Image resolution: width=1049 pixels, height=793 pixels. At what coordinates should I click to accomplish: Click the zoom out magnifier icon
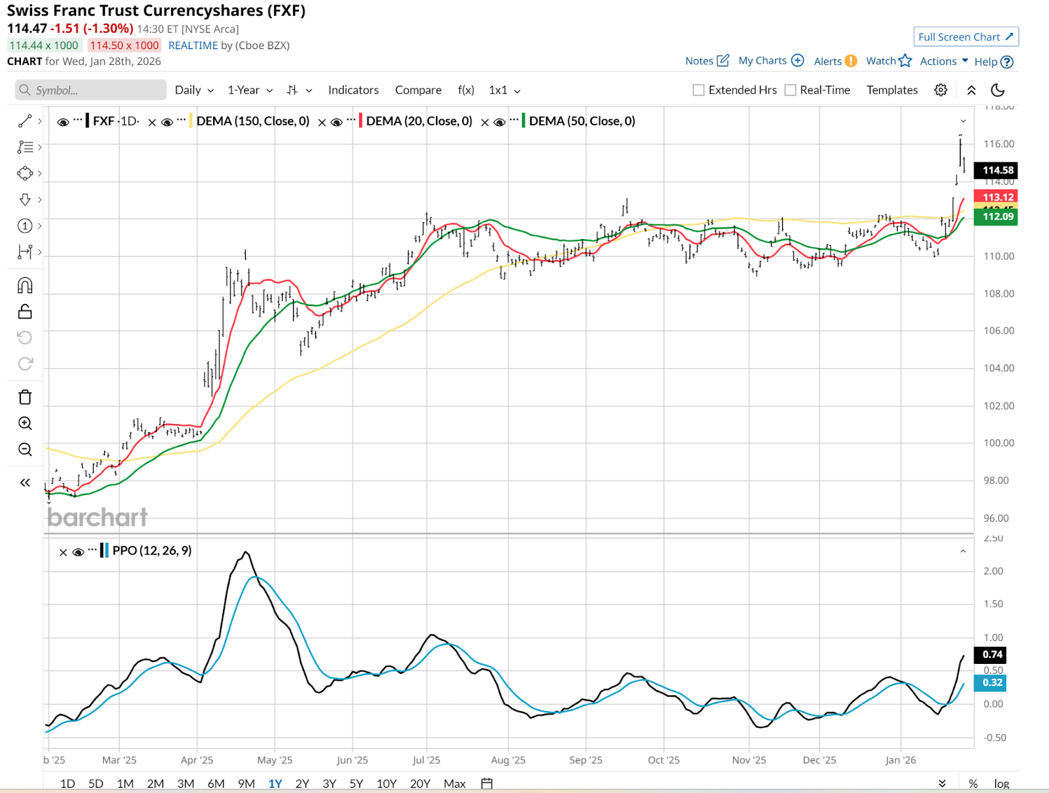click(25, 450)
